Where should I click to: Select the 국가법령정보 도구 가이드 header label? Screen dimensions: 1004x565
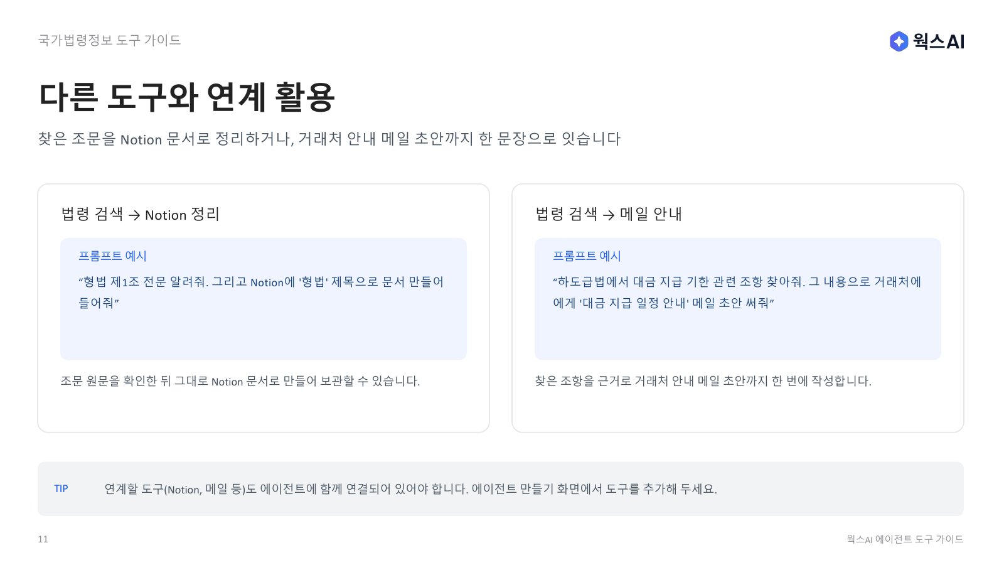click(109, 40)
